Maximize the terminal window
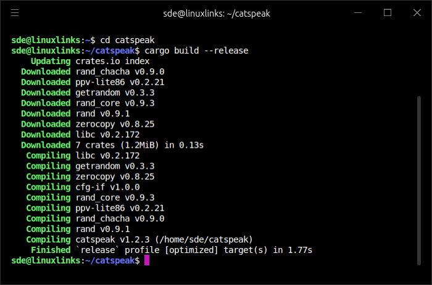 pyautogui.click(x=388, y=13)
